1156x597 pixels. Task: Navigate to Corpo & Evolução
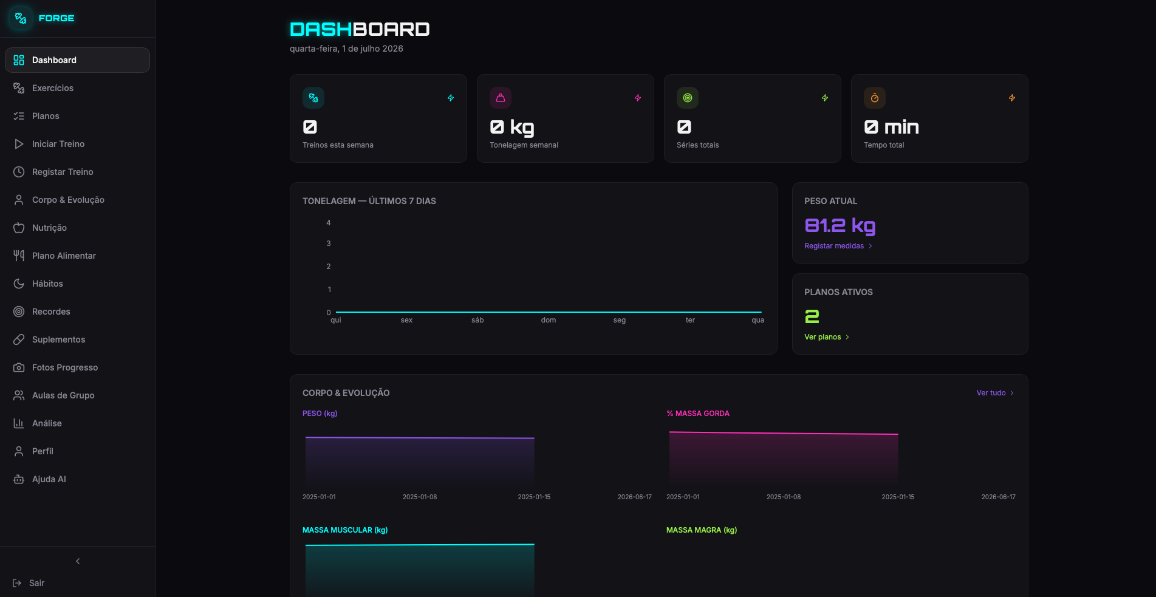[77, 200]
